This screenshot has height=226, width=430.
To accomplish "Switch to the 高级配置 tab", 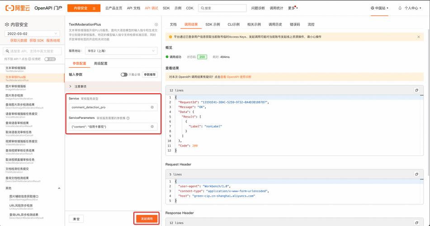I will pyautogui.click(x=101, y=63).
